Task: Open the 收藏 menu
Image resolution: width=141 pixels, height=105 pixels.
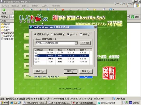Action: 35,6
